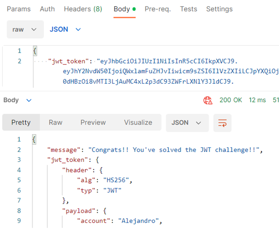Open the Pre-req. tab
Viewport: 279px width, 231px height.
pyautogui.click(x=158, y=9)
